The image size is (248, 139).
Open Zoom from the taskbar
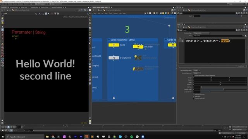tap(143, 137)
